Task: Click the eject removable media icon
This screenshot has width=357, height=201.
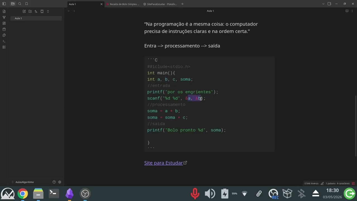Action: [x=315, y=193]
